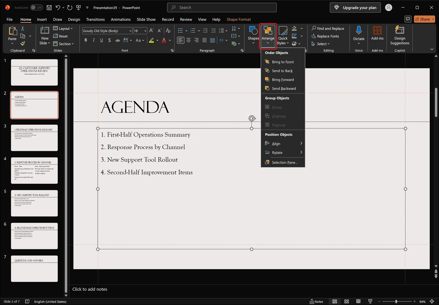Toggle AutoSave off switch
Screen dimensions: 439x305
[36, 8]
